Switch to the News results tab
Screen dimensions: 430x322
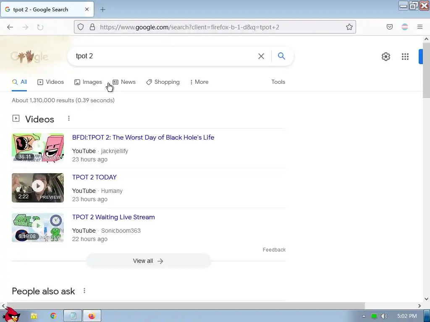pos(124,82)
